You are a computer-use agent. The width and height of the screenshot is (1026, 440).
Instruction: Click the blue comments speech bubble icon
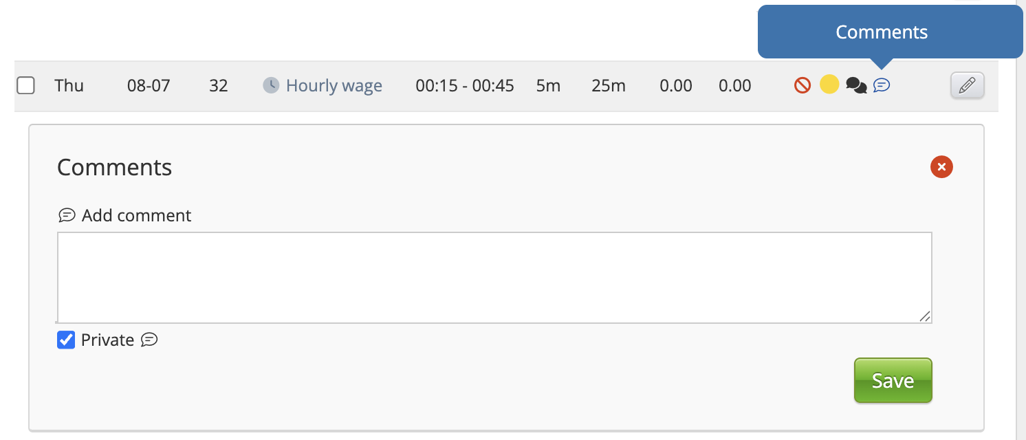(882, 85)
